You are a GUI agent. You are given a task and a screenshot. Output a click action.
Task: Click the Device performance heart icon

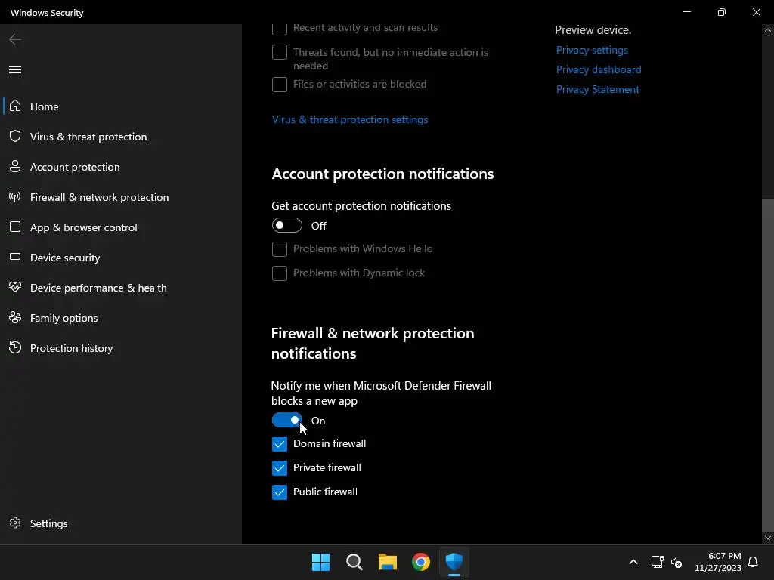15,287
